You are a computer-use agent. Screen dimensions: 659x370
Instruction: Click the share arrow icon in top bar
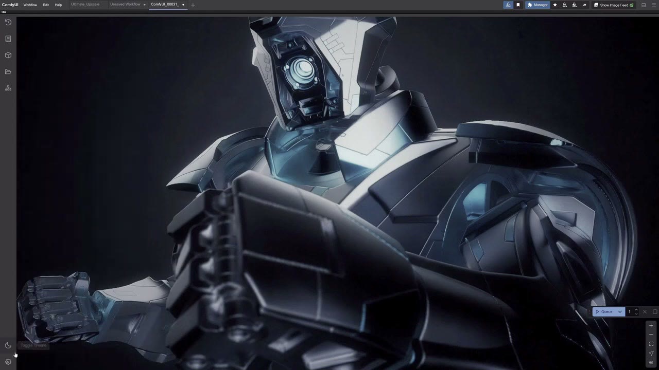tap(584, 5)
